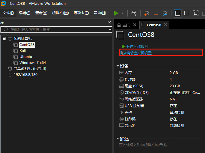Close the CentOS8 tab
The width and height of the screenshot is (205, 153).
coord(165,25)
